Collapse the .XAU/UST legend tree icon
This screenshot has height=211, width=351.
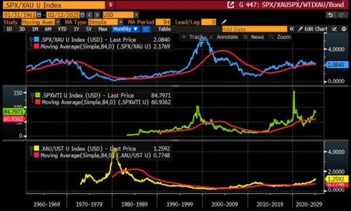(31, 149)
